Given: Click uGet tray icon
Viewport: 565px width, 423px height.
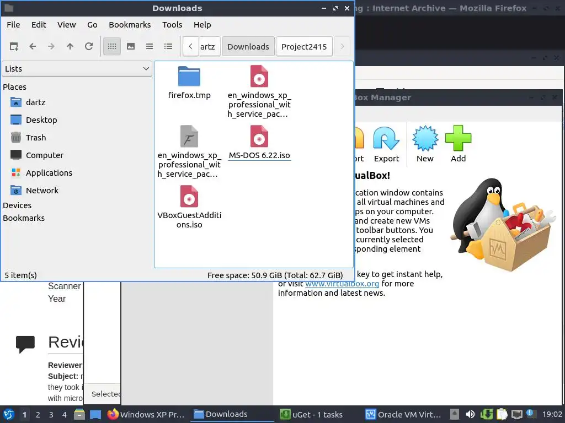Looking at the screenshot, I should [486, 414].
